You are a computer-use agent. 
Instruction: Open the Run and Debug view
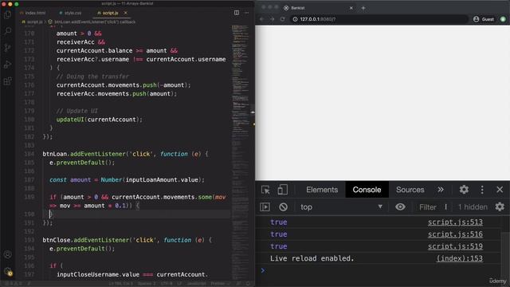[x=7, y=65]
